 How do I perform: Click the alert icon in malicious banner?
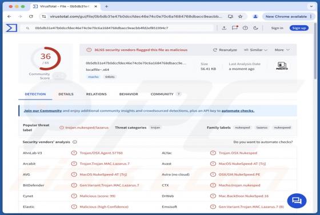coord(89,50)
